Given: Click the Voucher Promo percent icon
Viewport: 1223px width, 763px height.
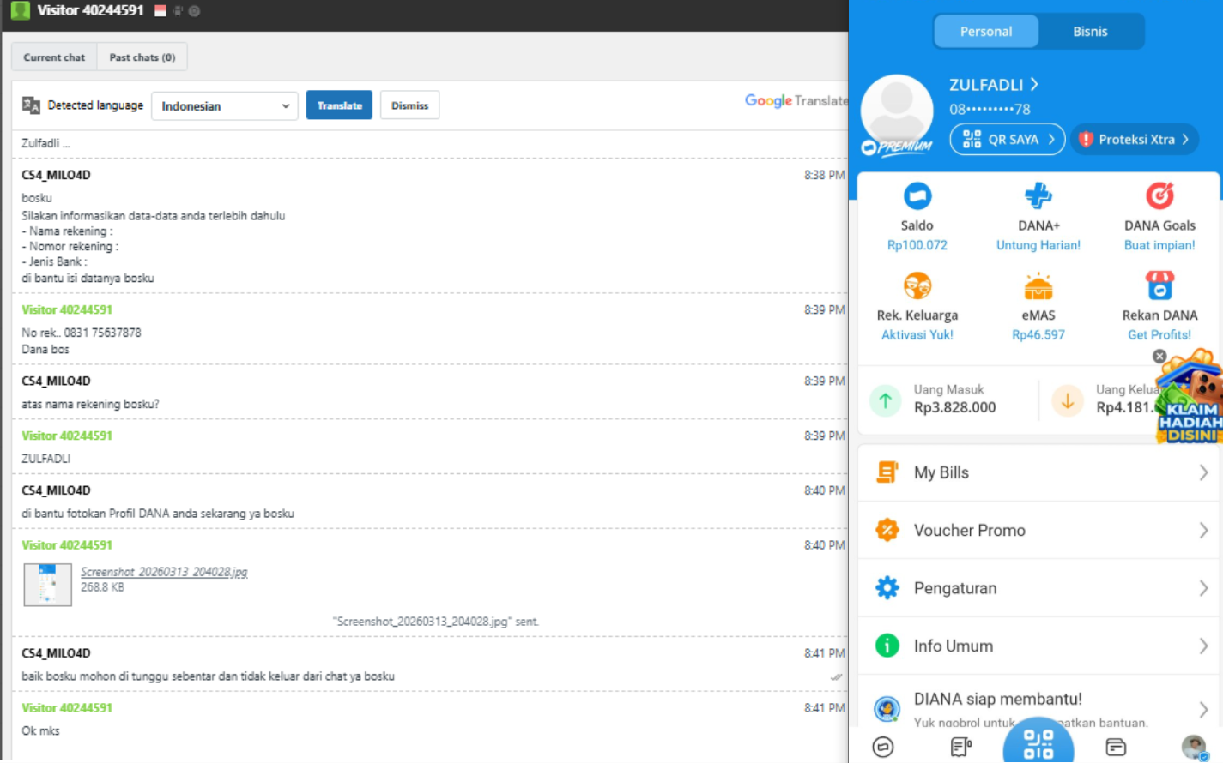Looking at the screenshot, I should pyautogui.click(x=887, y=530).
